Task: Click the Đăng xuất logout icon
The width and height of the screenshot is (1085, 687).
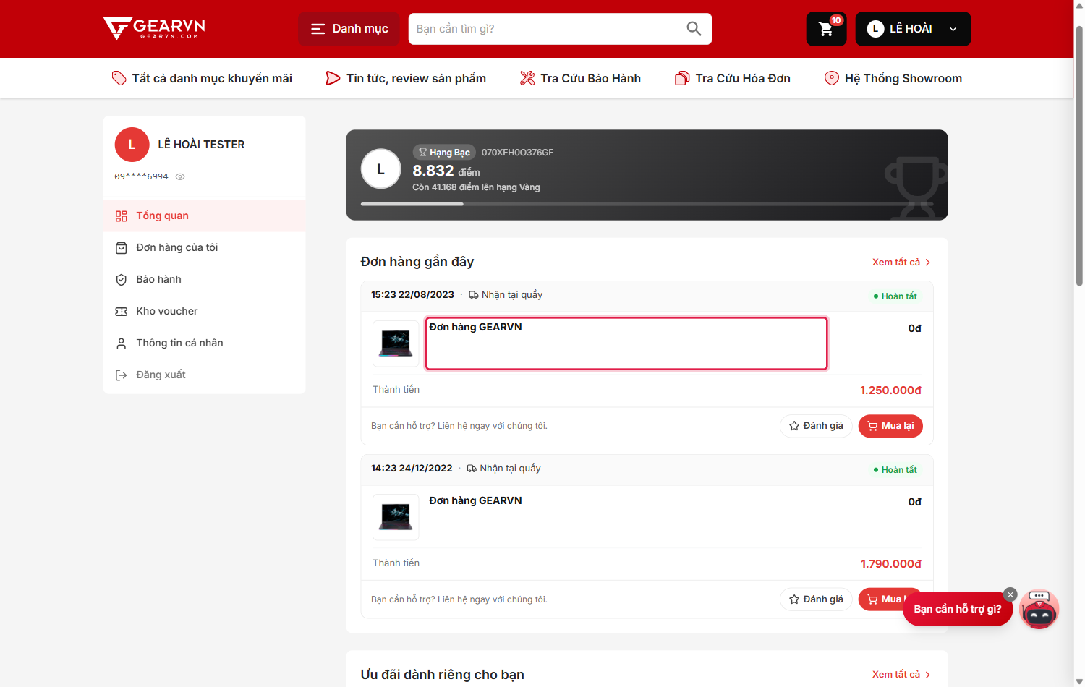Action: (x=122, y=375)
